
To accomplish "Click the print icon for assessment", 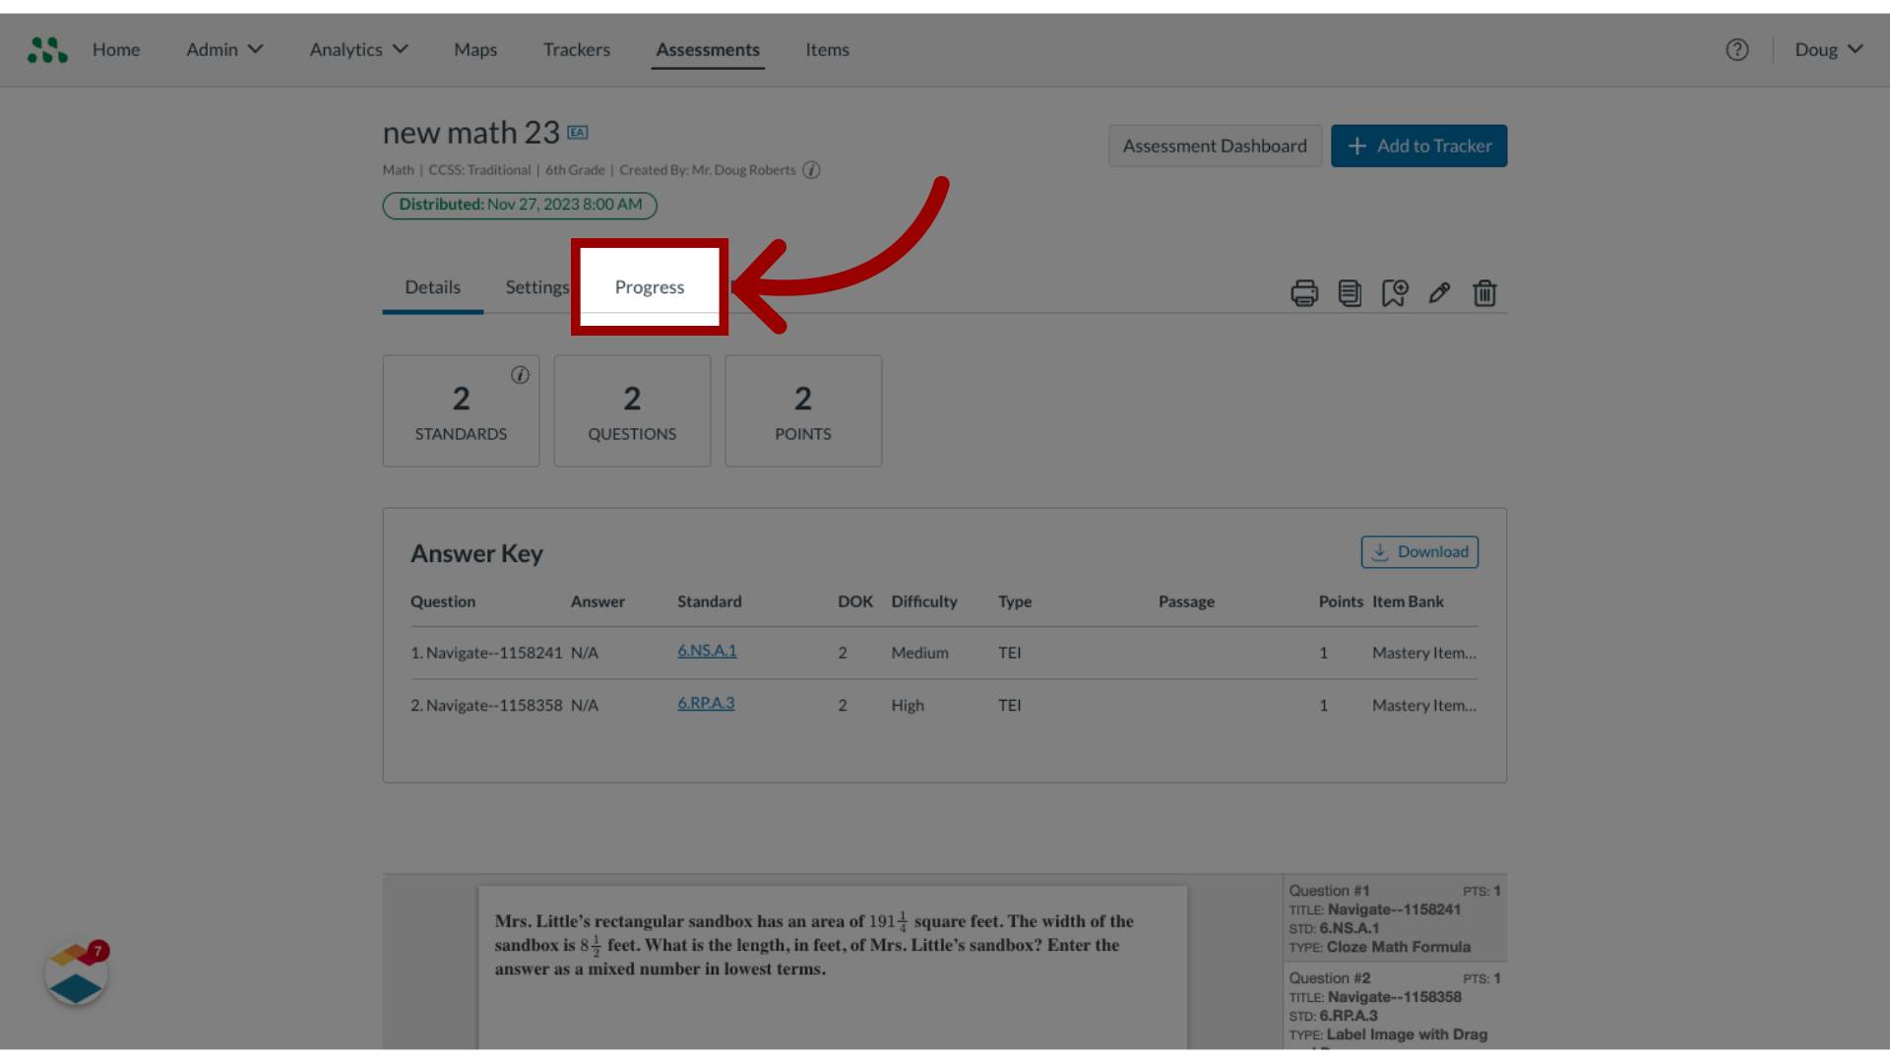I will click(1303, 290).
